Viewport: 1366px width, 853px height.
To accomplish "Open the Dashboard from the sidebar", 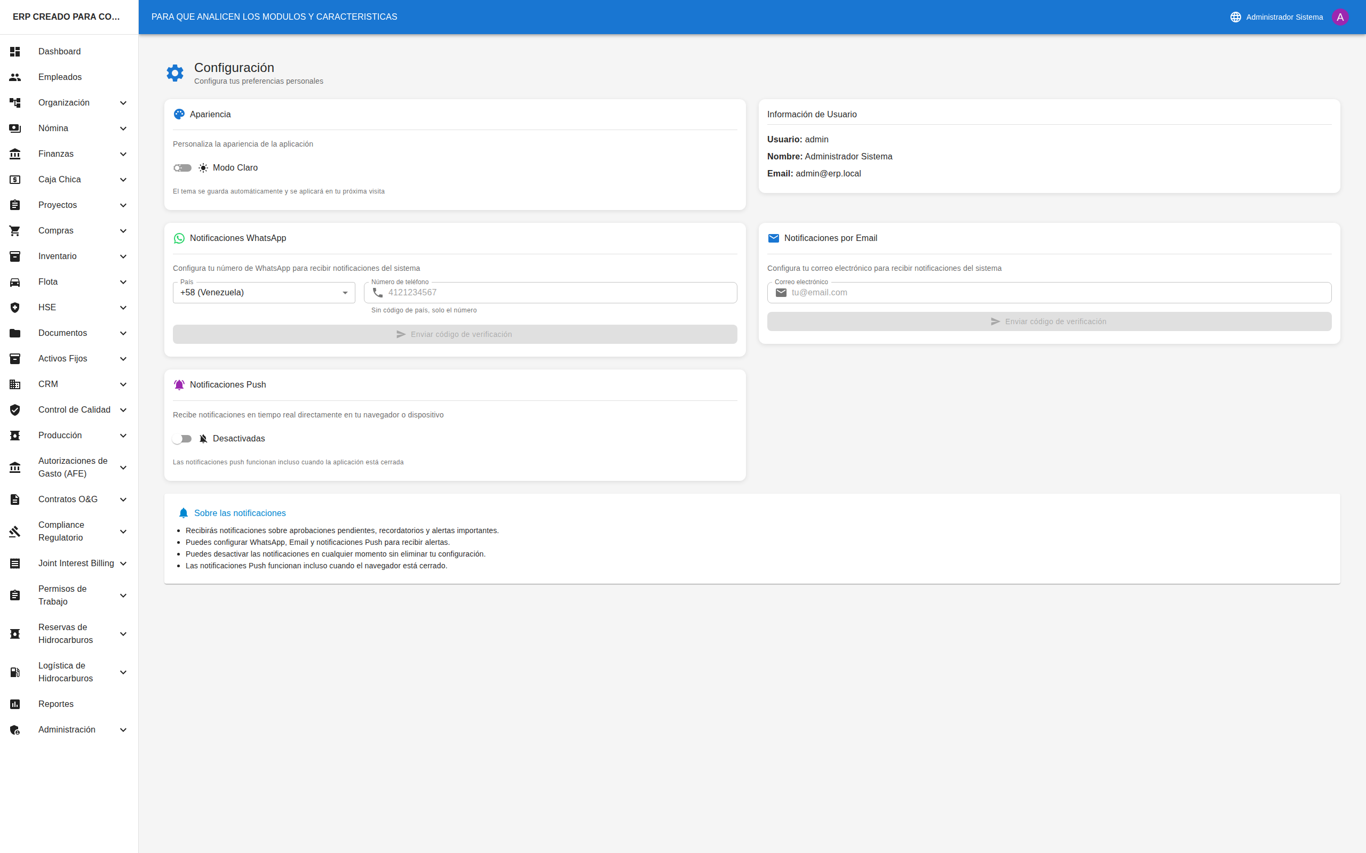I will pyautogui.click(x=59, y=51).
